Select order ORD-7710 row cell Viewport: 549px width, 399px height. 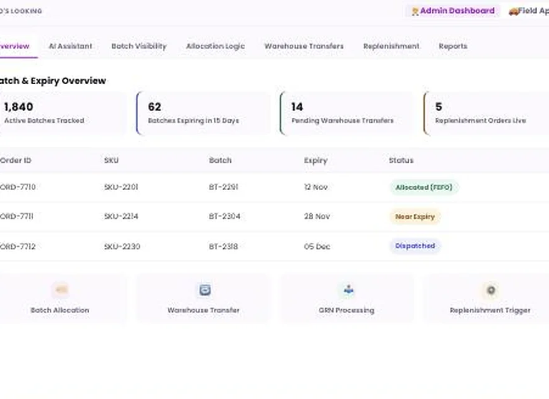(17, 187)
